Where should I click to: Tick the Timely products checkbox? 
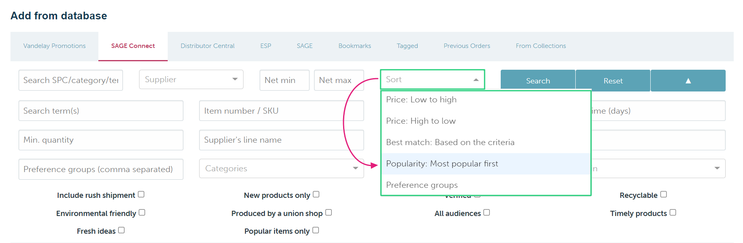673,212
